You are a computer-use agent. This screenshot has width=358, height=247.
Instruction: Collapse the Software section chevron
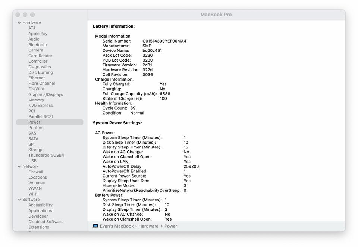coord(19,200)
